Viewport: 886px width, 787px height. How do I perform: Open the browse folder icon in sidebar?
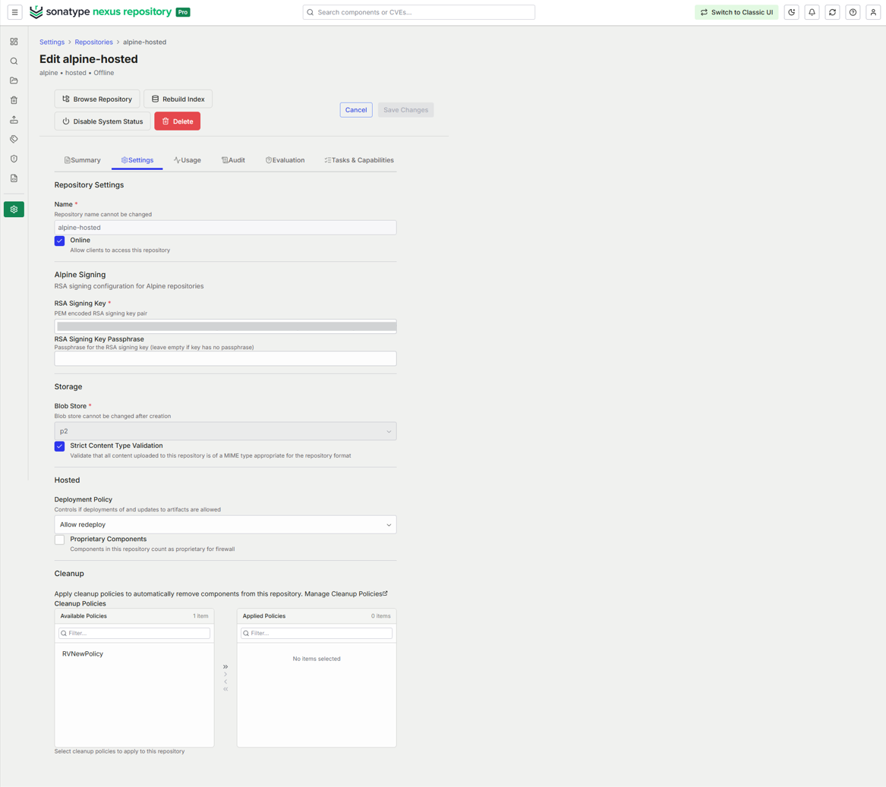coord(14,80)
